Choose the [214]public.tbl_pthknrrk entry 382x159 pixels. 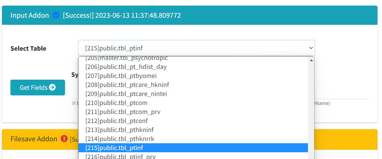[x=193, y=139]
